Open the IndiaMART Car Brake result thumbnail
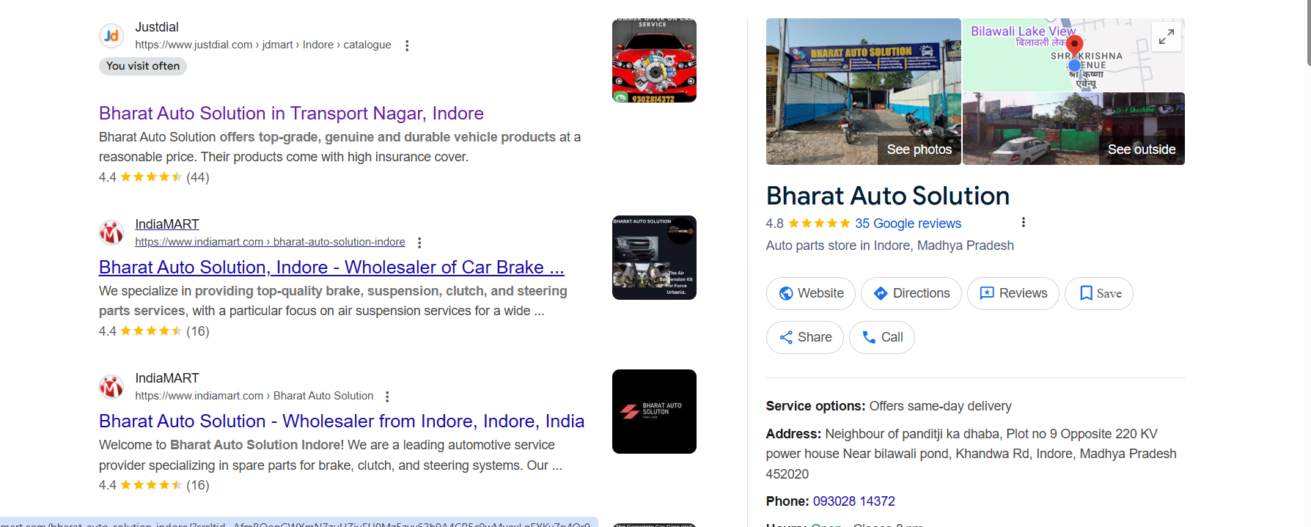Screen dimensions: 1311x527 tap(654, 257)
